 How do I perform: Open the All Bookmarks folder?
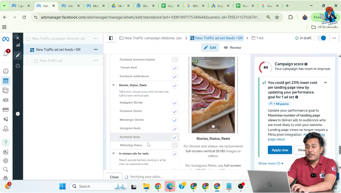325,27
